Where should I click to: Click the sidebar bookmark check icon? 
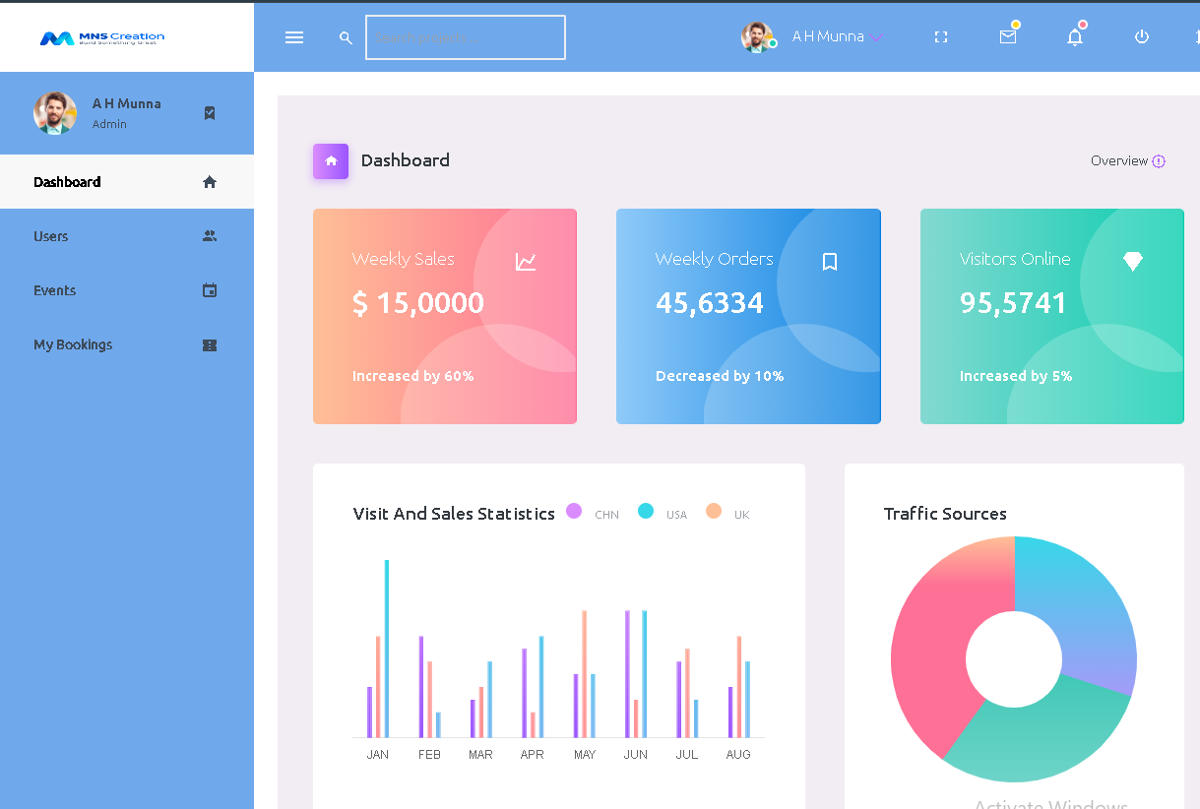(x=210, y=113)
